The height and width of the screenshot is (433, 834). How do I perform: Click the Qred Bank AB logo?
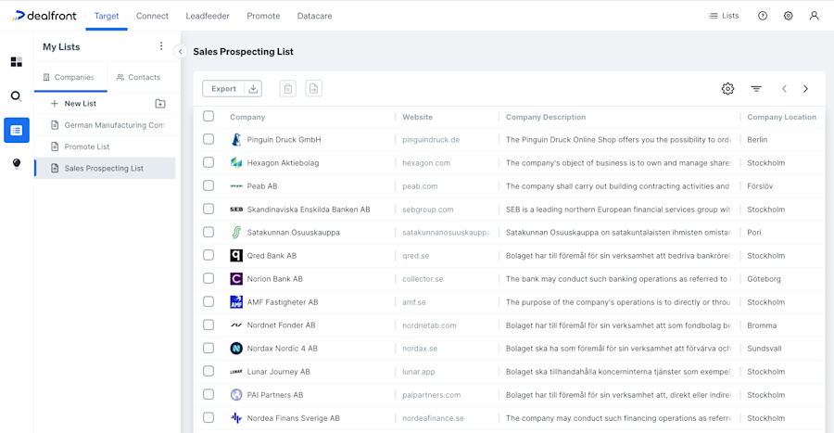click(236, 256)
